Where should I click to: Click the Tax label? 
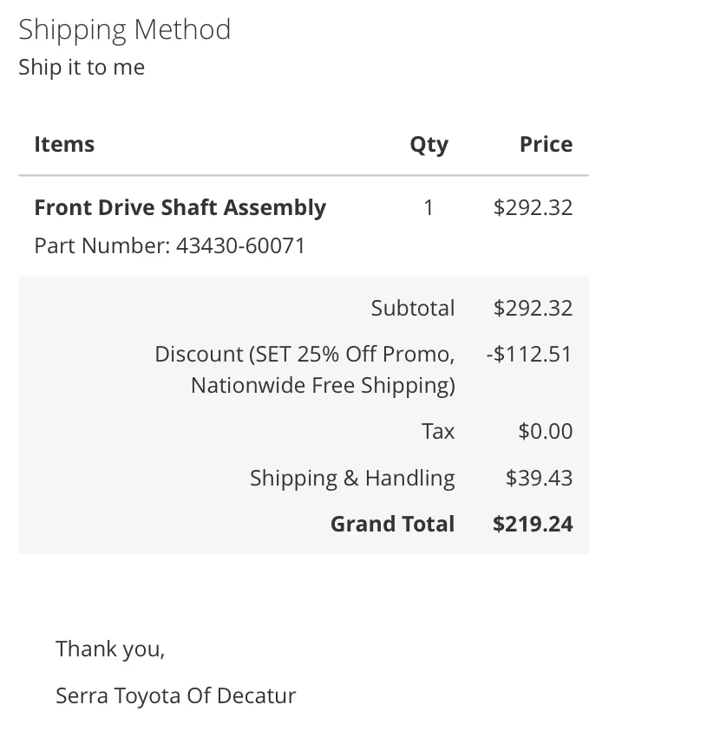(x=438, y=431)
